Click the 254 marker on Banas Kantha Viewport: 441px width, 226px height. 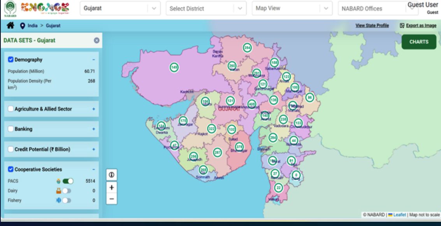click(x=247, y=48)
